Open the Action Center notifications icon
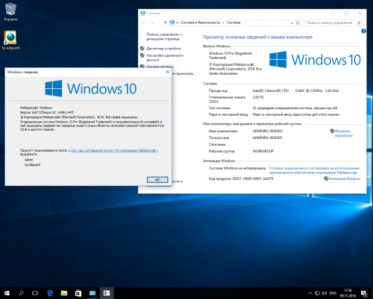 [x=364, y=293]
